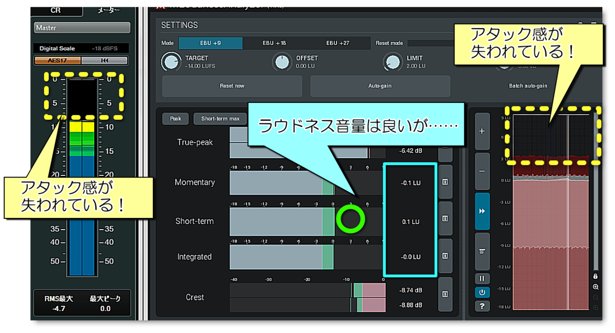
Task: Click the Short-term row options button
Action: [x=445, y=218]
